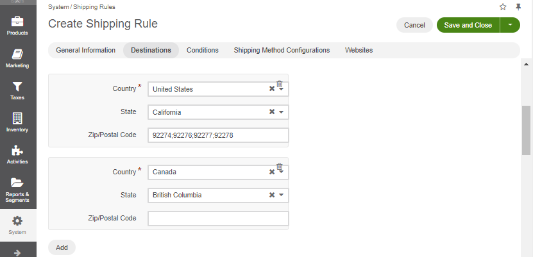Open the Marketing sidebar menu

(x=17, y=58)
